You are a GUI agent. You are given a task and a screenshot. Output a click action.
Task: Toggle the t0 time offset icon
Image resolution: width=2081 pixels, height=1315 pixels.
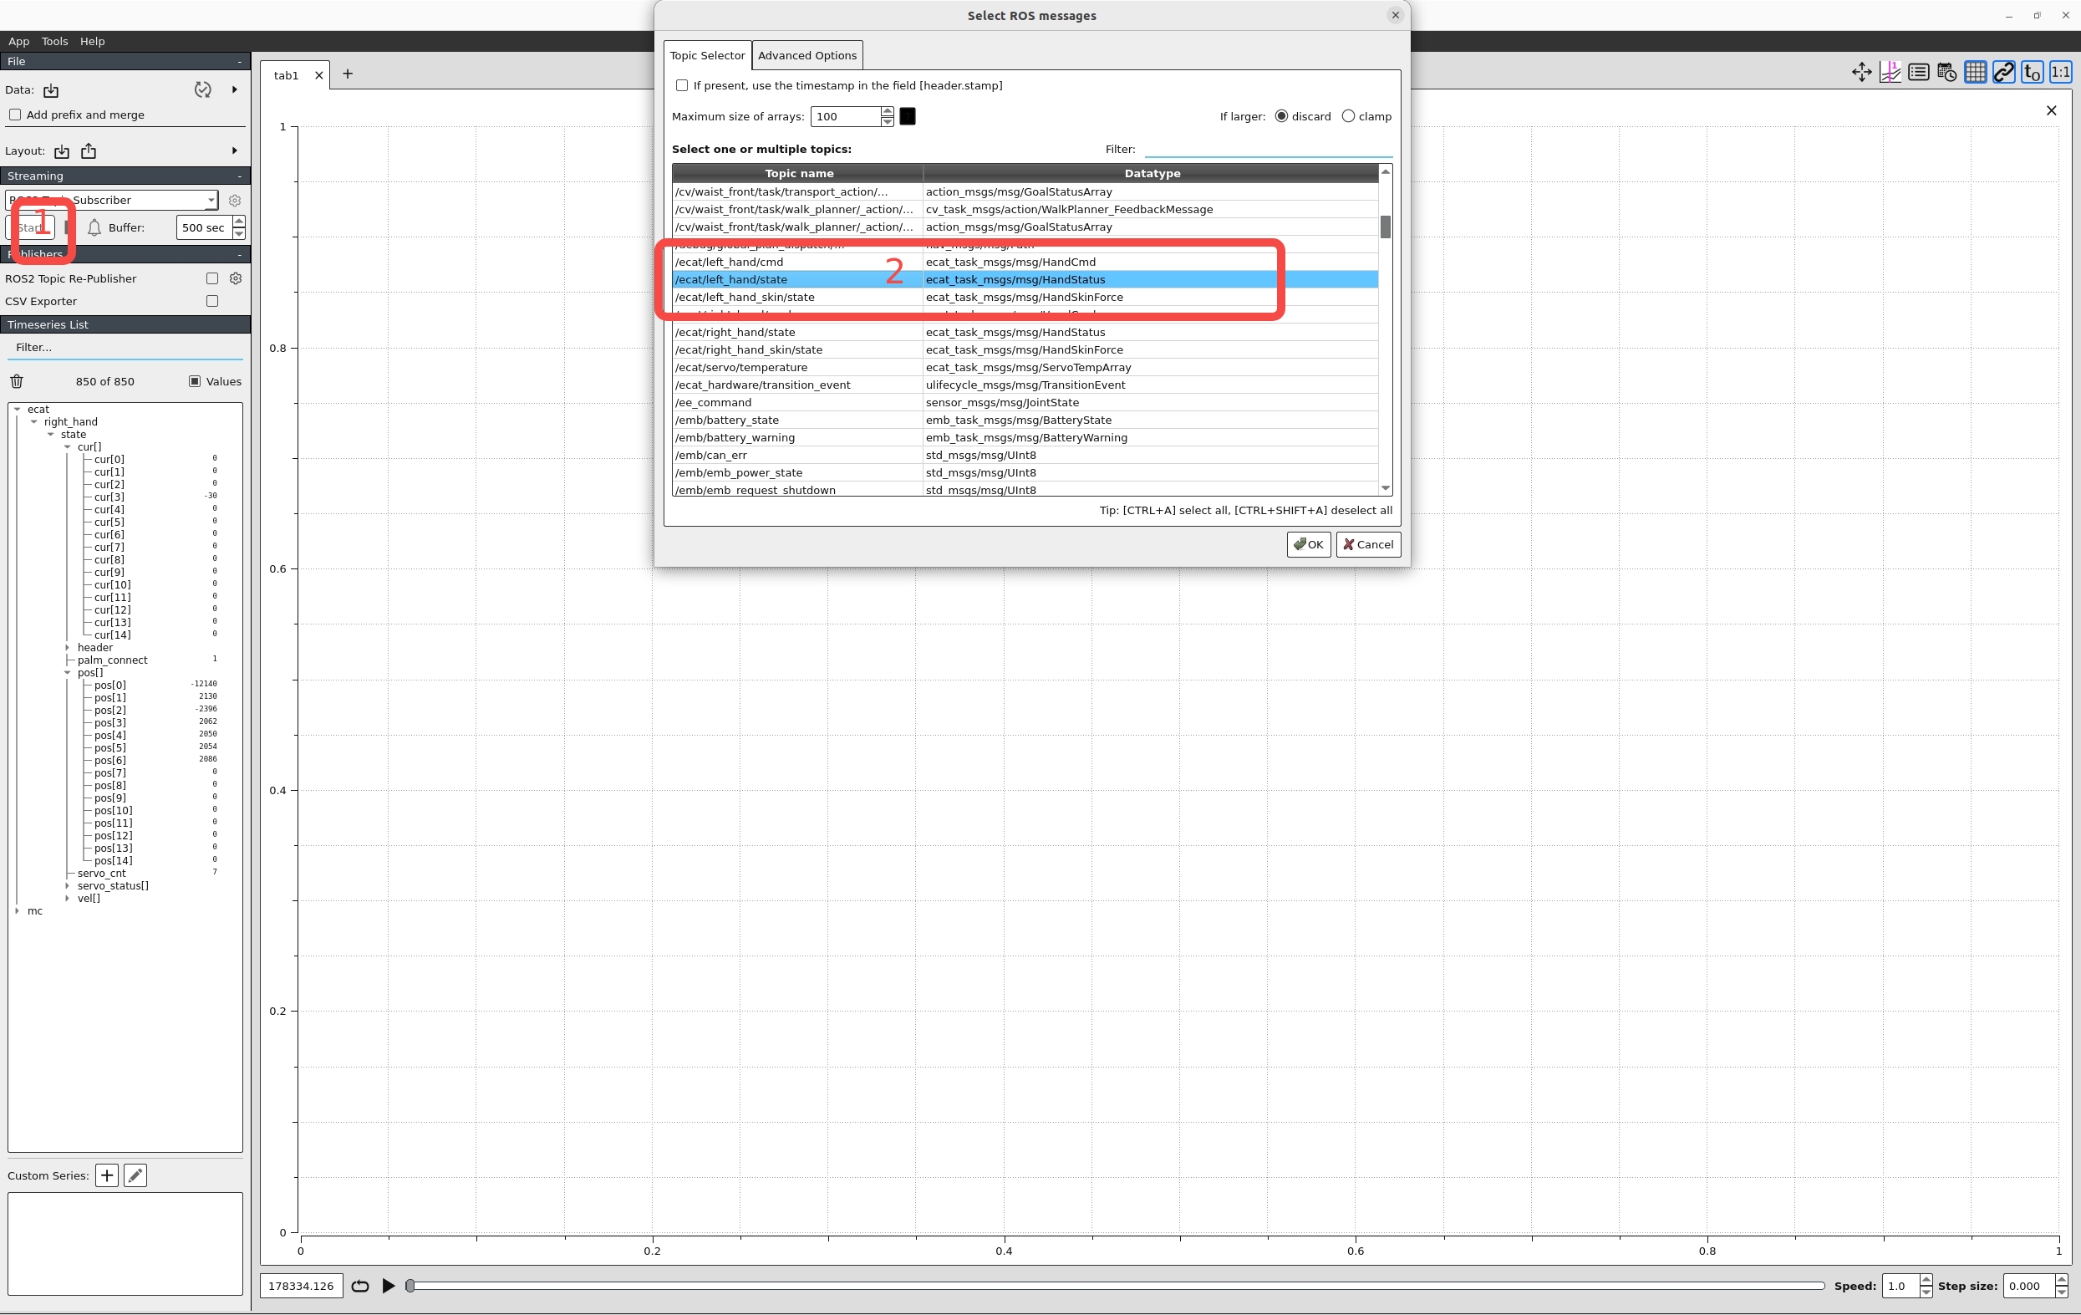[x=2033, y=73]
